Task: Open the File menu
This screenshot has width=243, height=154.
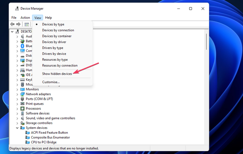Action: click(x=14, y=18)
